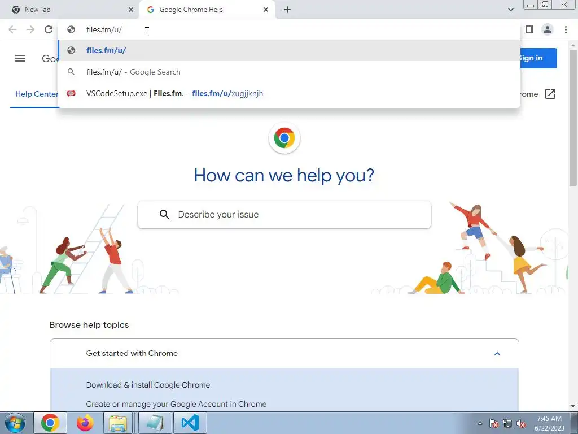Open Visual Studio Code from taskbar
Screen dimensions: 578x434
point(190,423)
